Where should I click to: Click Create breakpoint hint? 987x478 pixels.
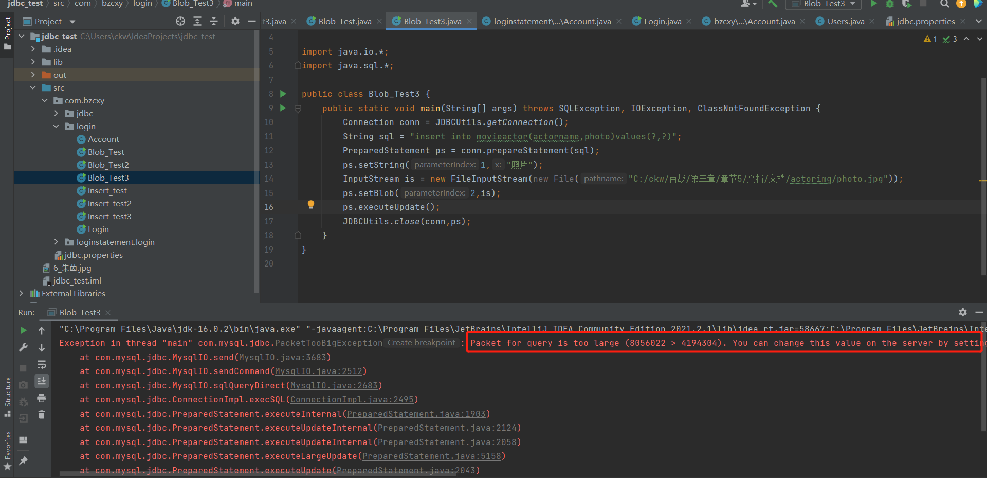422,343
